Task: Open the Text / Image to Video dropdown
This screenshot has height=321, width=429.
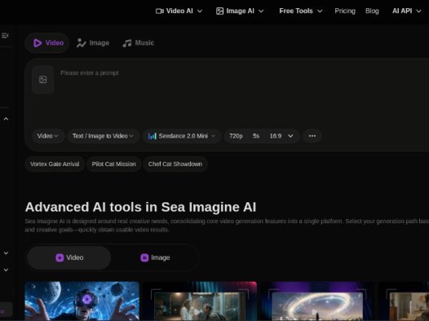Action: (x=103, y=136)
